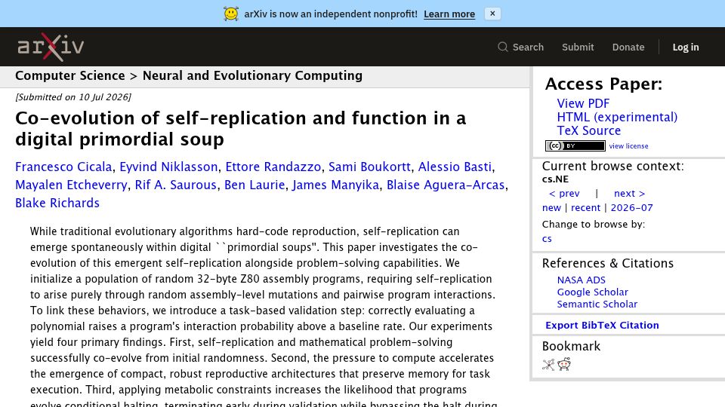Open author Rif A. Saurous

[x=176, y=185]
